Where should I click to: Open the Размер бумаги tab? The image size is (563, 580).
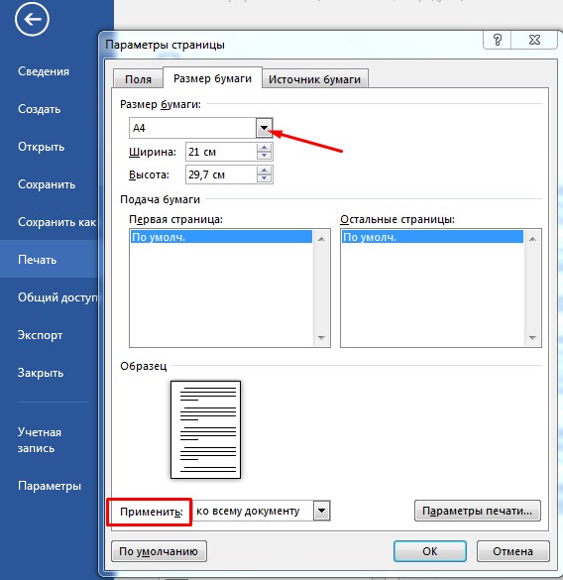212,78
